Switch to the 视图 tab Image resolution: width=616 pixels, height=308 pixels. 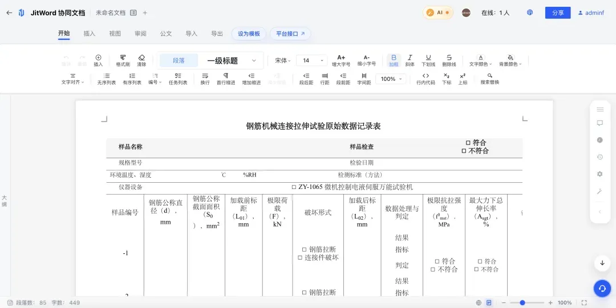(x=115, y=34)
